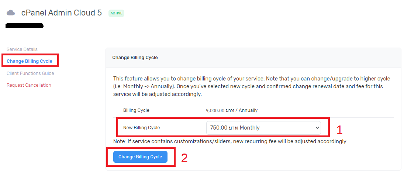The height and width of the screenshot is (172, 404).
Task: Click the cPanel Admin Cloud 5 title
Action: coord(61,13)
